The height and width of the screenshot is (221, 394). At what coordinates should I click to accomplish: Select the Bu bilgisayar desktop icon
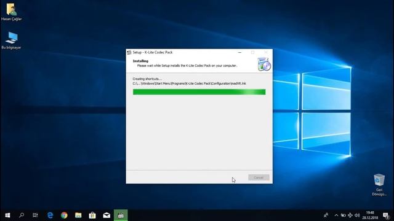point(11,40)
